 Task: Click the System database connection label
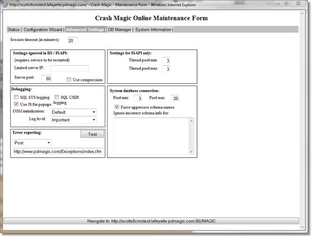[134, 91]
